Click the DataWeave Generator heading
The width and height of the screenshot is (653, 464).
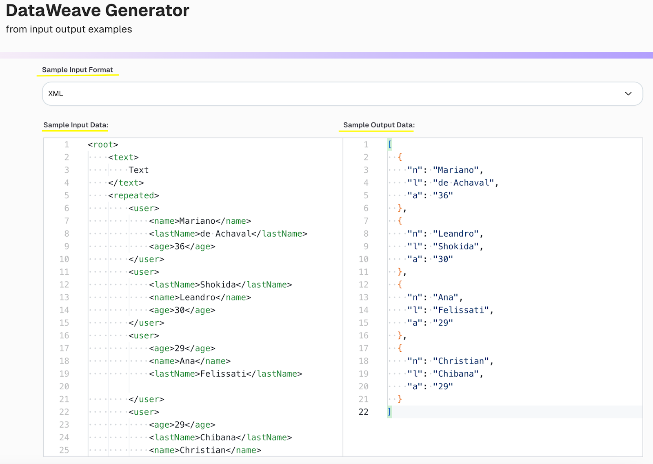click(98, 10)
